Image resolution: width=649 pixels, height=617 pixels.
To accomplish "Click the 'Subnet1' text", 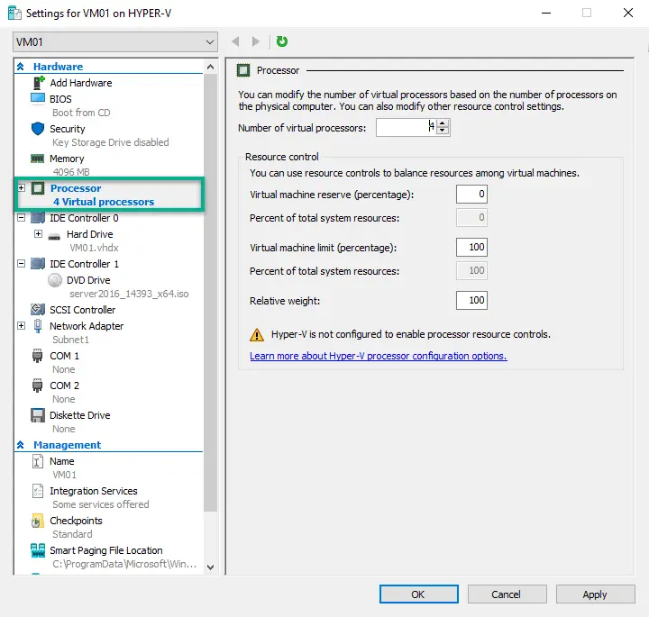I will 70,340.
